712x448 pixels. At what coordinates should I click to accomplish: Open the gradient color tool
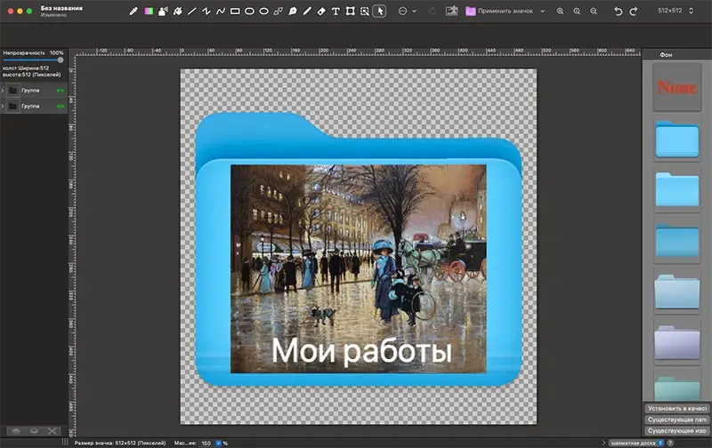pyautogui.click(x=149, y=12)
